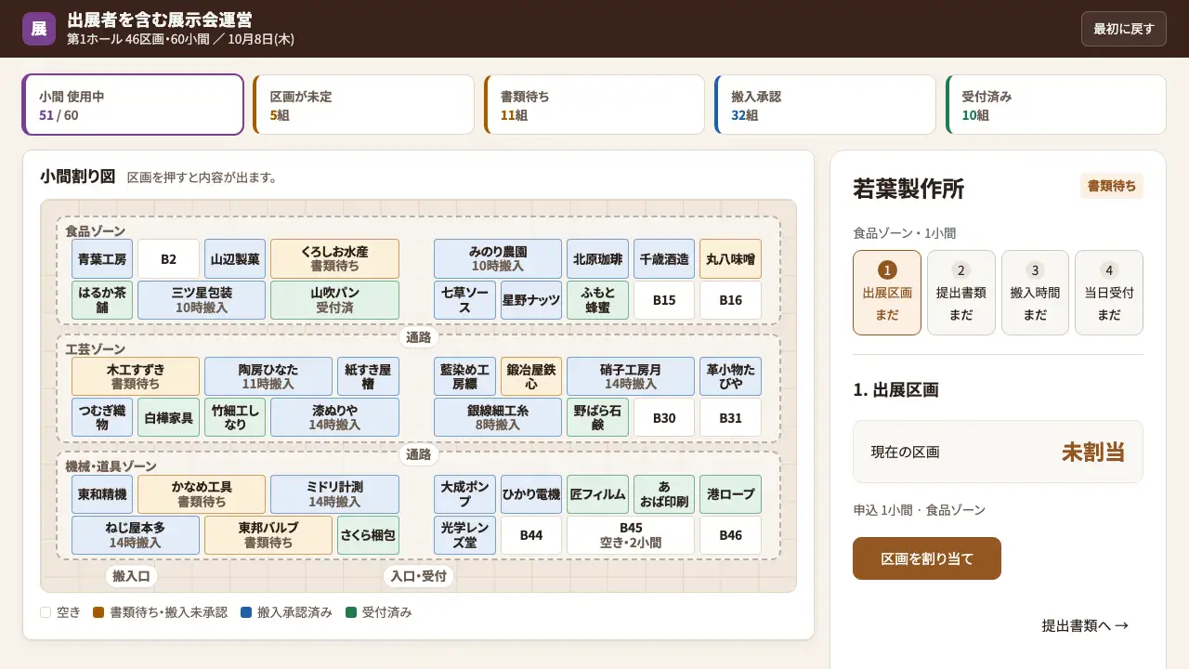The image size is (1189, 669).
Task: Click the 硝子工房月 booth
Action: [x=631, y=376]
